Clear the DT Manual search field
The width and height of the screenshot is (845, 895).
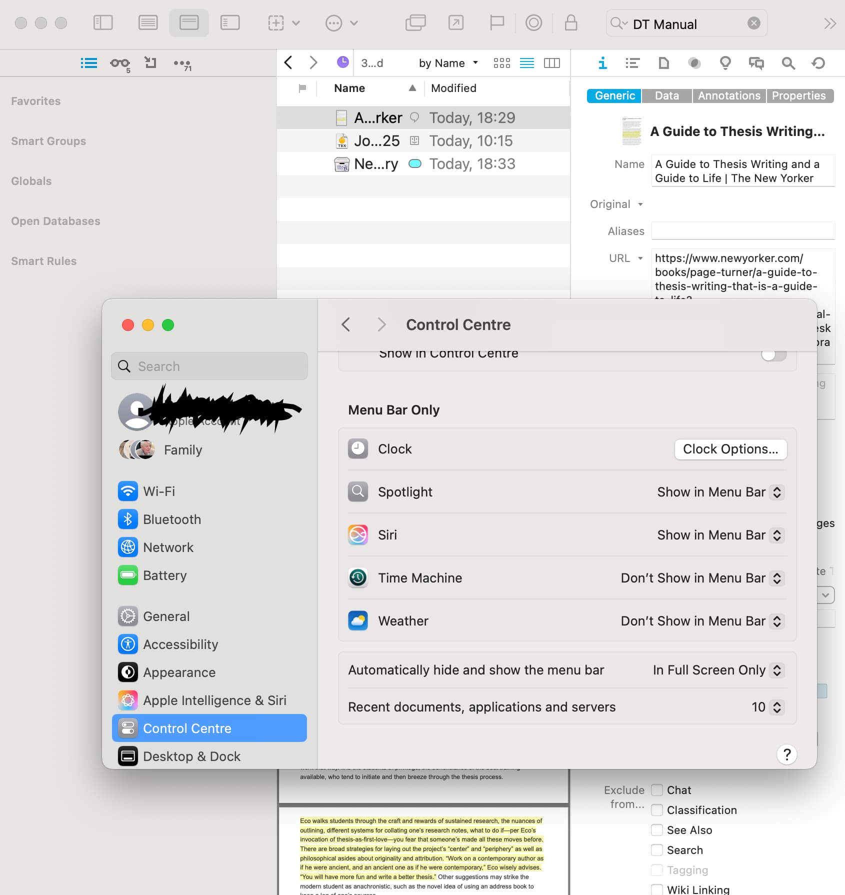pyautogui.click(x=754, y=23)
